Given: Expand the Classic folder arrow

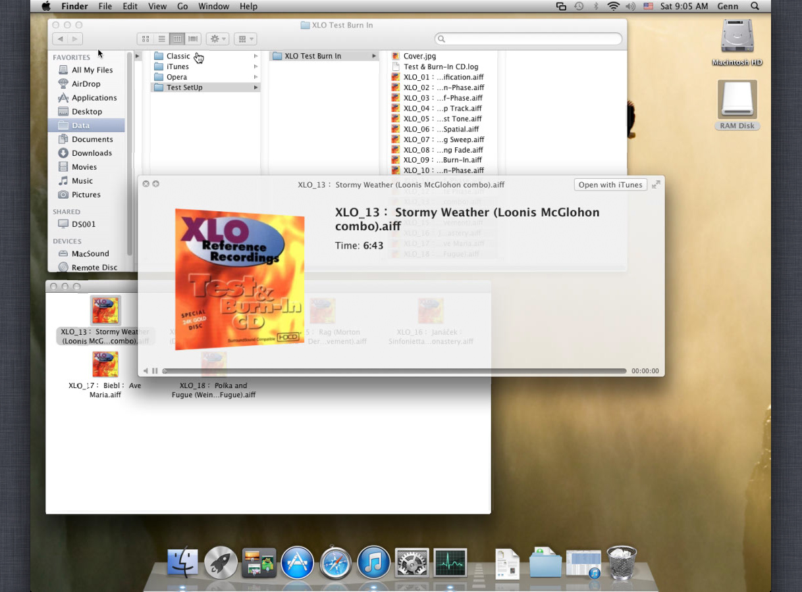Looking at the screenshot, I should (256, 56).
